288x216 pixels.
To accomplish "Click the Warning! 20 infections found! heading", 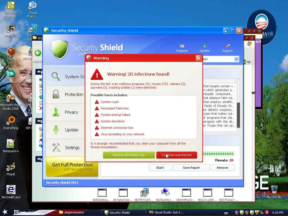I will (138, 74).
